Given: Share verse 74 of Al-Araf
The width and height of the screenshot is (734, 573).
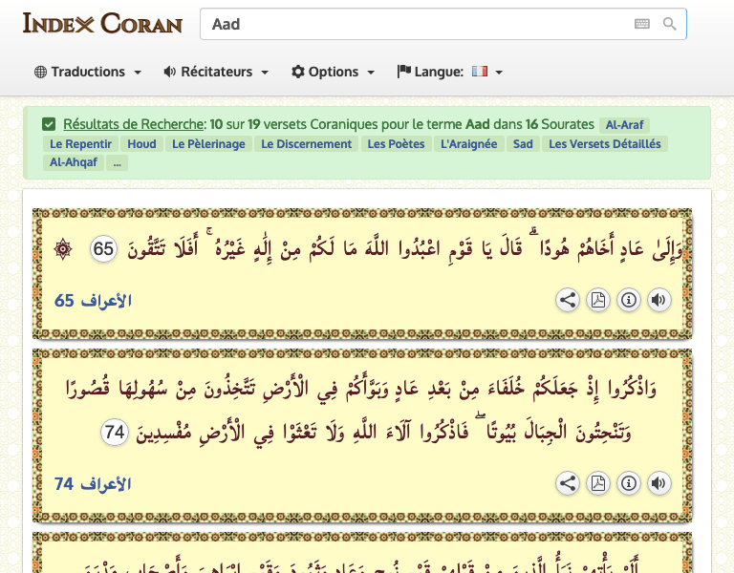Looking at the screenshot, I should click(568, 484).
